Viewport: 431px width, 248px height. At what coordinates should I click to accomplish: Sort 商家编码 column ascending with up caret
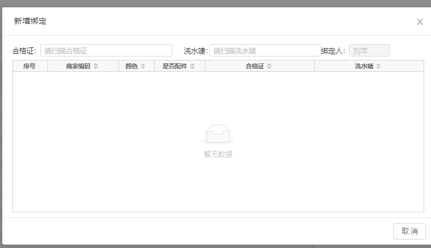coord(95,64)
